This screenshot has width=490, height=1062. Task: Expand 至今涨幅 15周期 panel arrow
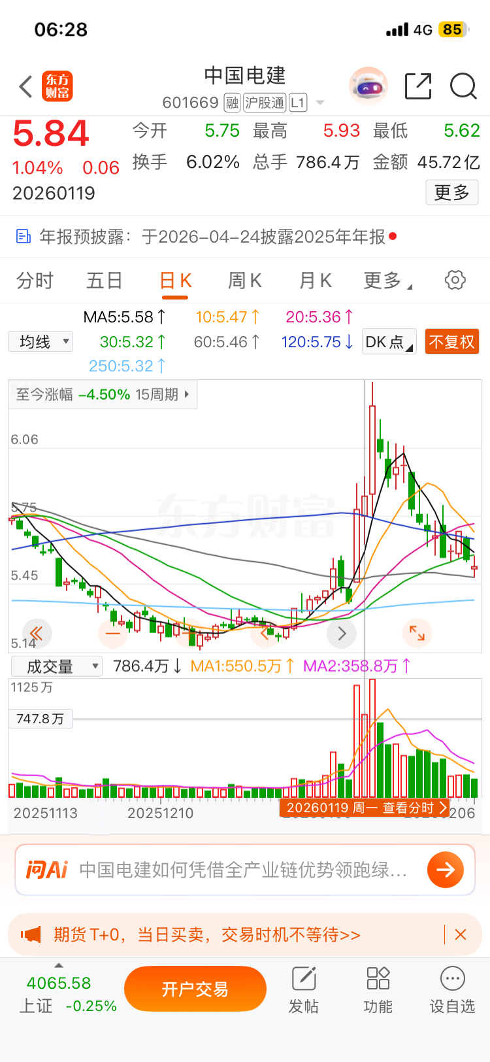(187, 394)
